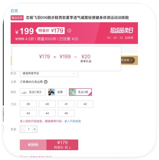This screenshot has height=160, width=159.
Task: Click the minus quantity button
Action: pyautogui.click(x=23, y=129)
